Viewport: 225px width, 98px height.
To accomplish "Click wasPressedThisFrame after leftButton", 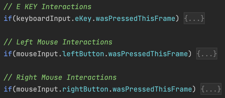I will pyautogui.click(x=148, y=54).
